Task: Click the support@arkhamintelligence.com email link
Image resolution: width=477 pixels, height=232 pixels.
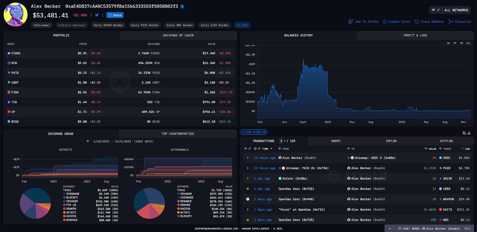Action: pyautogui.click(x=216, y=229)
